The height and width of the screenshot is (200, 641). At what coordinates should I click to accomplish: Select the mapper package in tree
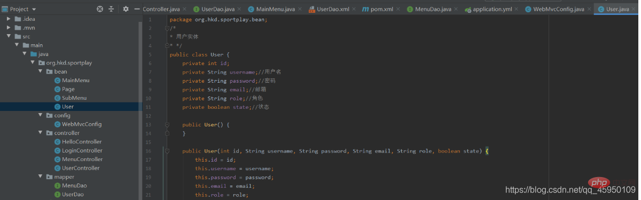60,177
